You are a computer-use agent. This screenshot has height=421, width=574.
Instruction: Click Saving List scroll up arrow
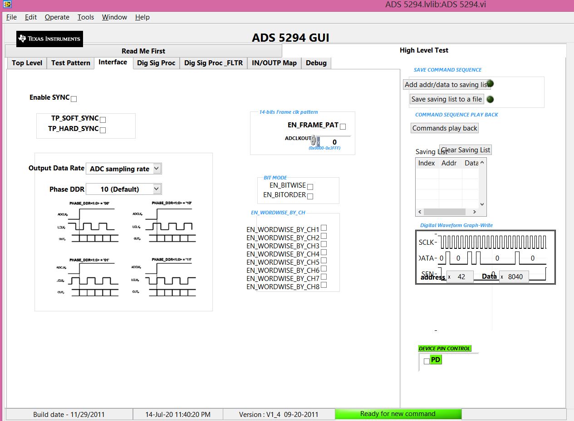(x=482, y=162)
